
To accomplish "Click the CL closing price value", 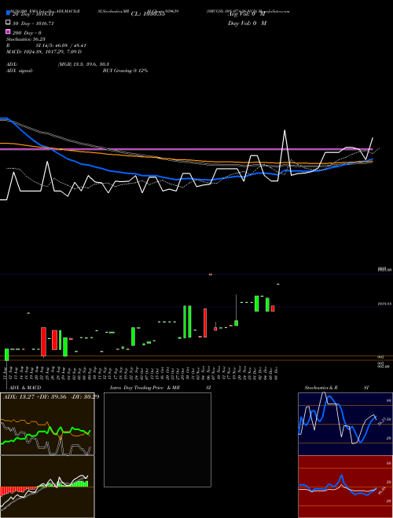I will tap(148, 14).
